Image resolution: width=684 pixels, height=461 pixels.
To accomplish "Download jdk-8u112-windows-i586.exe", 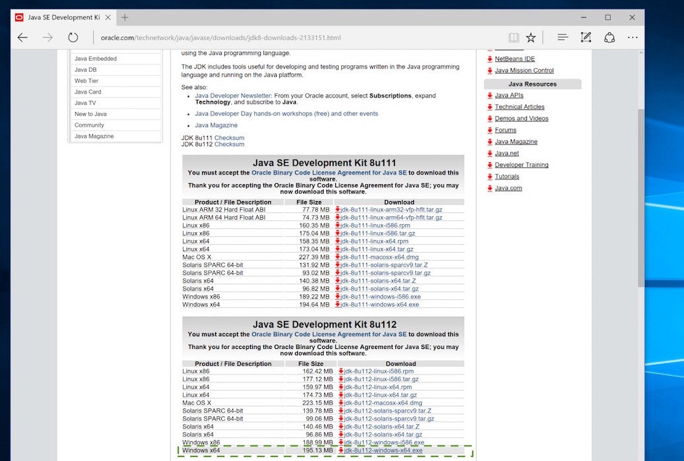I will (384, 443).
